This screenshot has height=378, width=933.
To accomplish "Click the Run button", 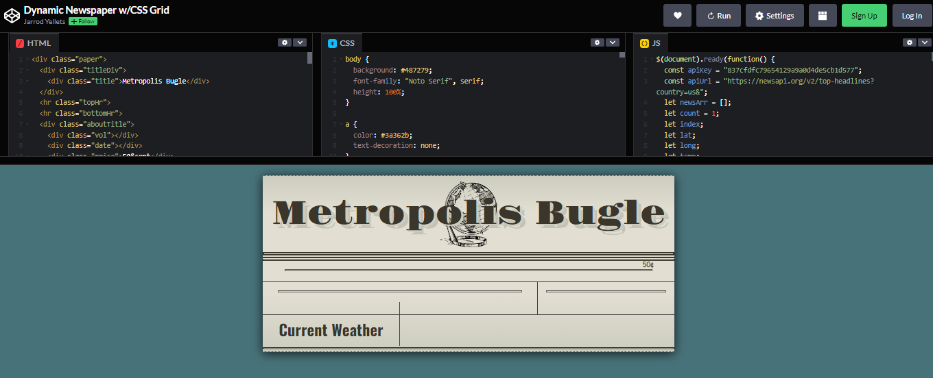I will point(718,16).
